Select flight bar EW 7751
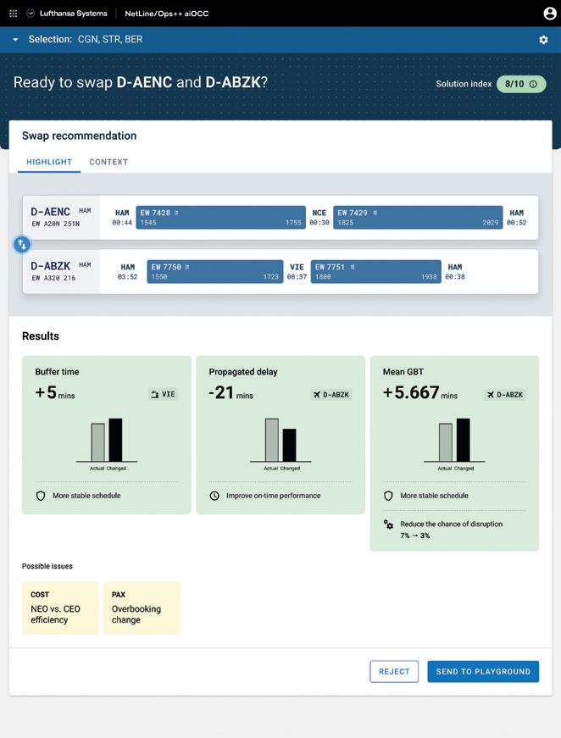561x738 pixels. click(376, 272)
